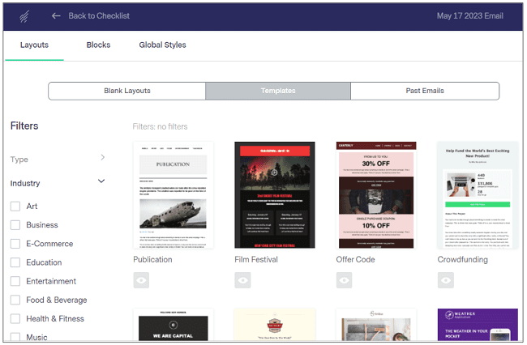This screenshot has height=345, width=527.
Task: Click the back arrow icon next to Back to Checklist
Action: coord(56,15)
